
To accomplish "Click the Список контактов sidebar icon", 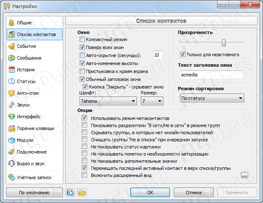I will [x=11, y=34].
